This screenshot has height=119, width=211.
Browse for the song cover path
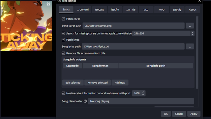(x=190, y=26)
